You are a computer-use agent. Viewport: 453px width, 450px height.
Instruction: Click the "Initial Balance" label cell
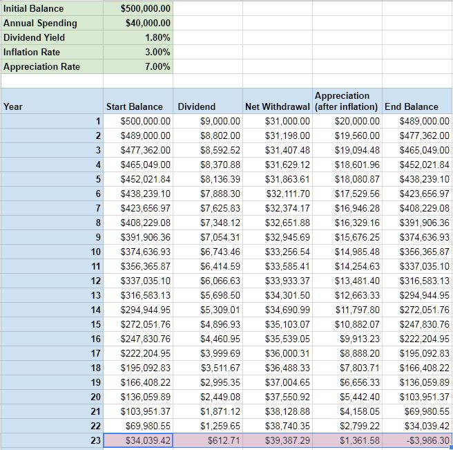click(52, 9)
